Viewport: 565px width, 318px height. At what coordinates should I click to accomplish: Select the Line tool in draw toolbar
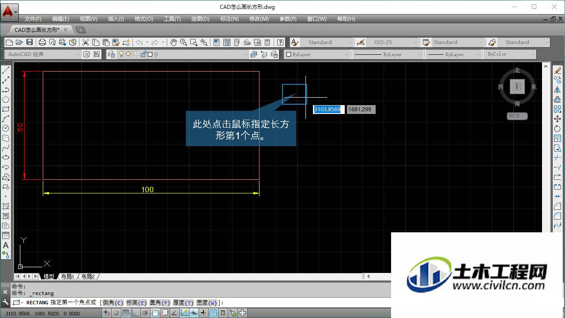click(x=6, y=70)
